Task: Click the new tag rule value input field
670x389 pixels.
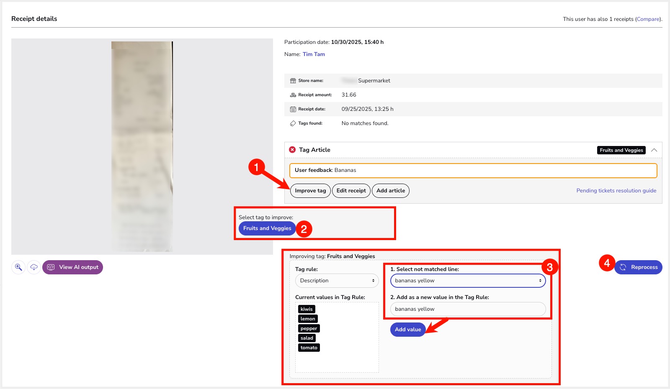Action: pyautogui.click(x=468, y=309)
